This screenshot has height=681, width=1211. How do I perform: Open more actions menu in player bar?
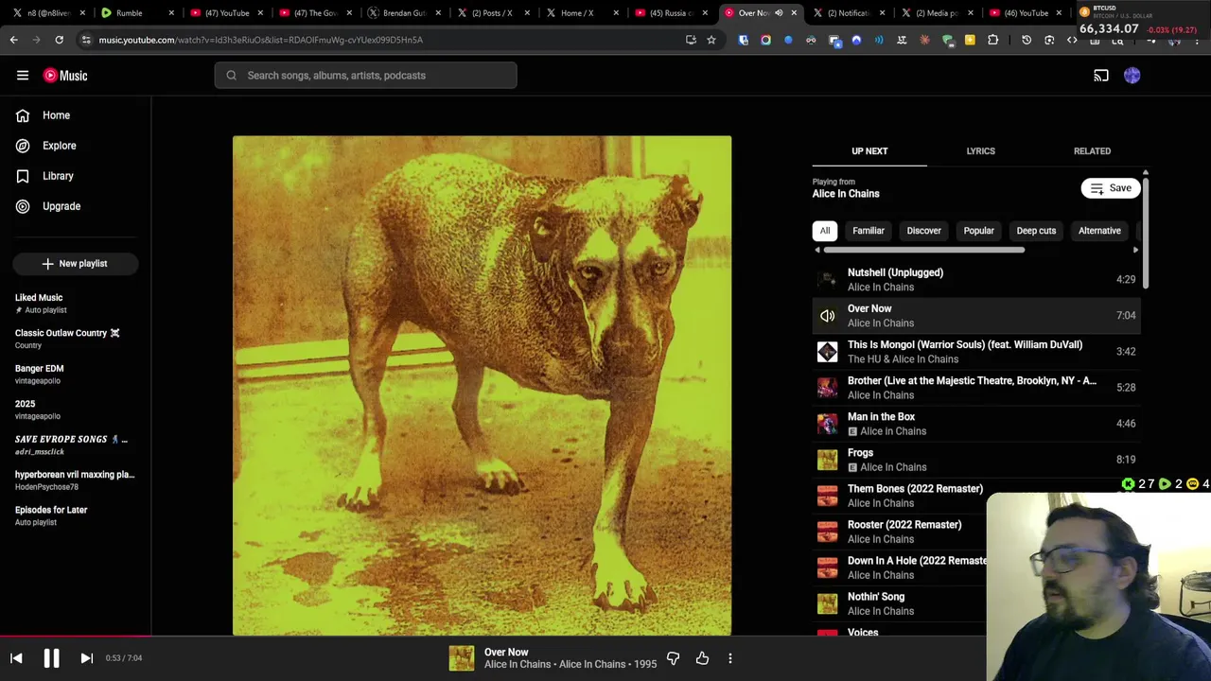pyautogui.click(x=730, y=658)
